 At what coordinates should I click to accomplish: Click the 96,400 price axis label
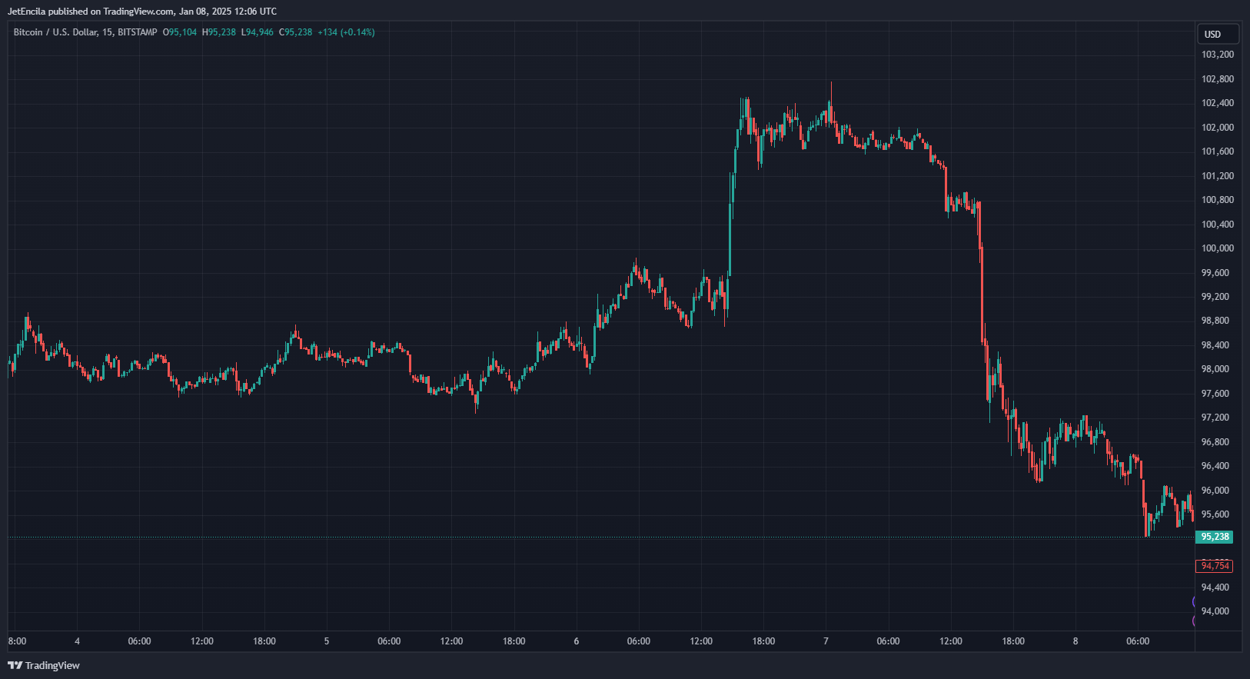(x=1215, y=466)
